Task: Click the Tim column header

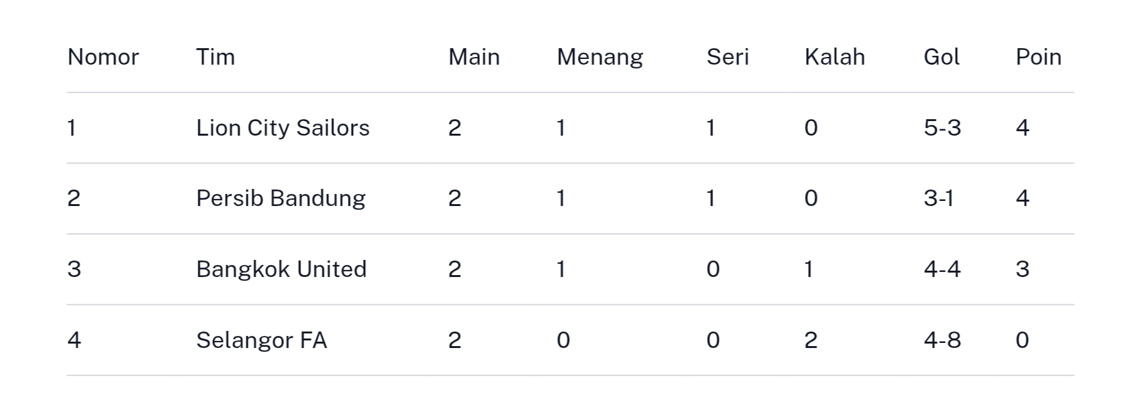Action: [215, 57]
